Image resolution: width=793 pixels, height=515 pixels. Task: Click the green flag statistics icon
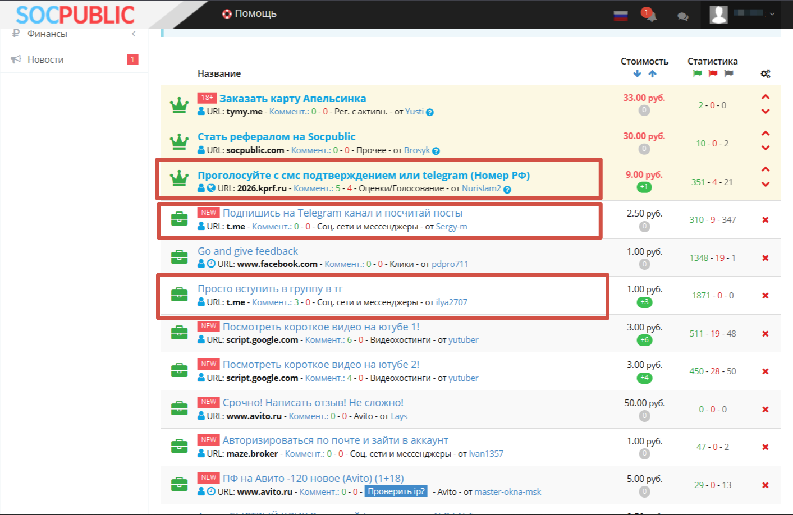(x=698, y=73)
